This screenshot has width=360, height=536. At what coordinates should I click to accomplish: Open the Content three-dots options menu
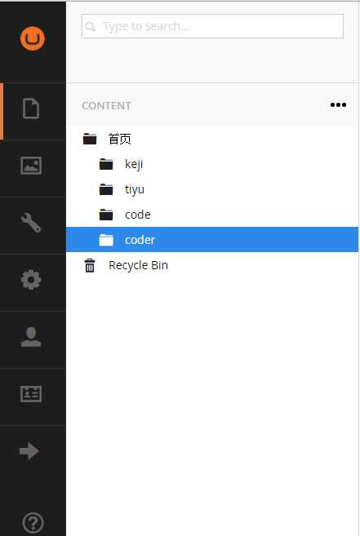pyautogui.click(x=338, y=105)
